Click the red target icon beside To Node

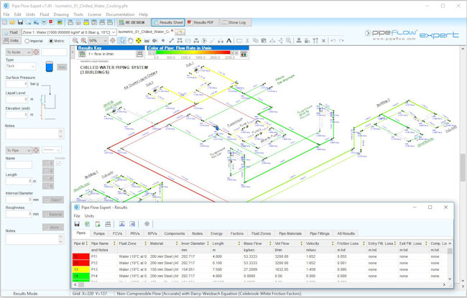point(36,52)
